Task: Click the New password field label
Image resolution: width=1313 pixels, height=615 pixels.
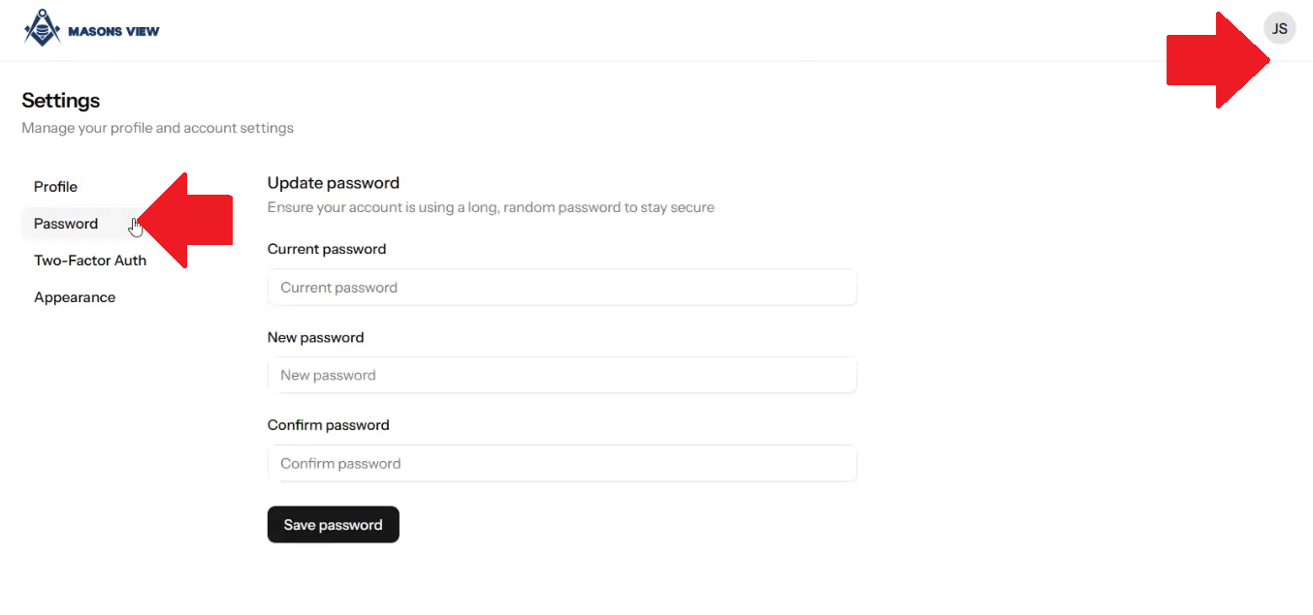Action: click(x=315, y=338)
